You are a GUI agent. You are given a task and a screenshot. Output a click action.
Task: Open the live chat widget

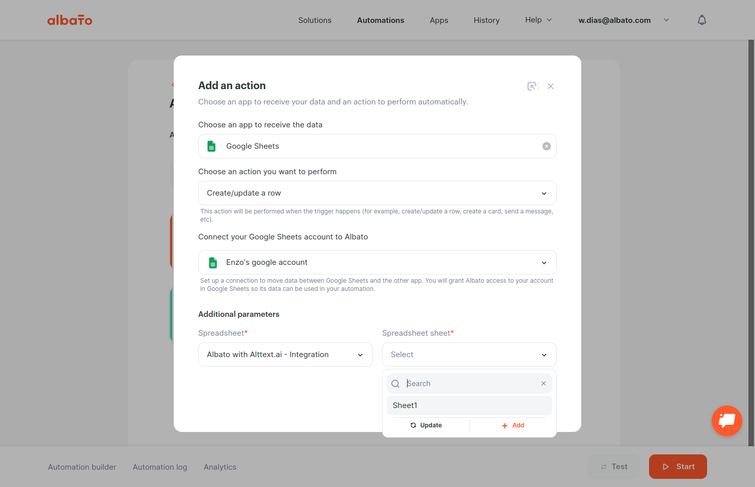point(727,421)
